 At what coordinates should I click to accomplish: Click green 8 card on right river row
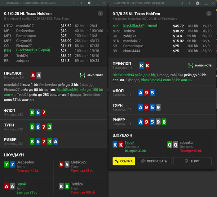[164, 122]
